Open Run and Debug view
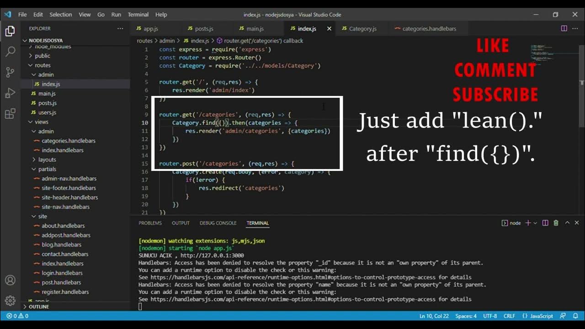 tap(10, 93)
